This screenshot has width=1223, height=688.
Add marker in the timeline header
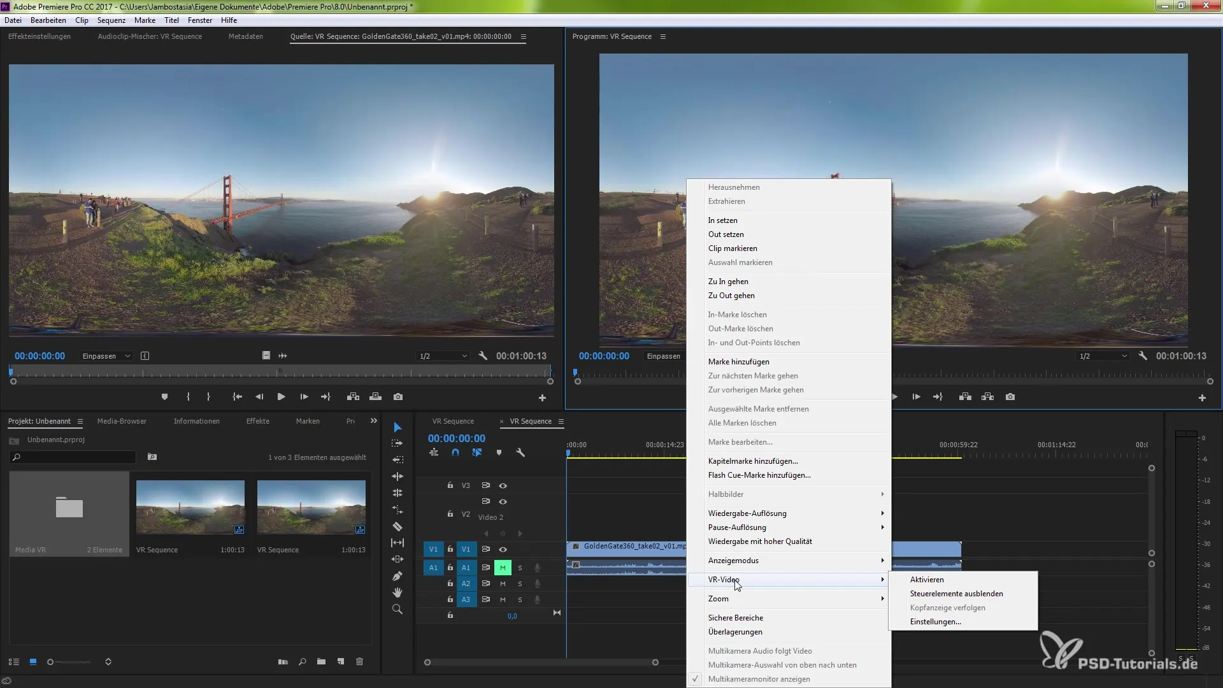tap(499, 452)
